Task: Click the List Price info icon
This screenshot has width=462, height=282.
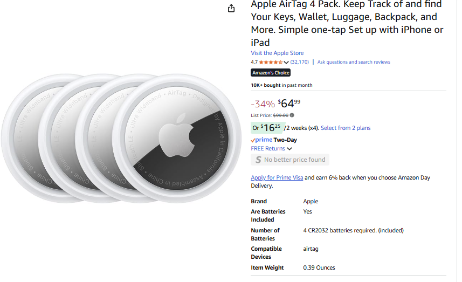Action: coord(292,115)
